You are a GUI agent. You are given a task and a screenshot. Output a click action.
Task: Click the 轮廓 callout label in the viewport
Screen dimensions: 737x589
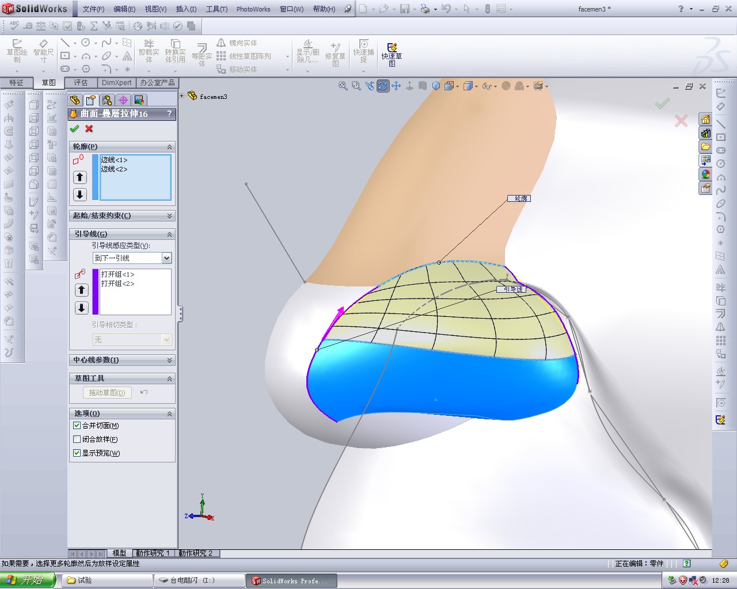pos(519,198)
